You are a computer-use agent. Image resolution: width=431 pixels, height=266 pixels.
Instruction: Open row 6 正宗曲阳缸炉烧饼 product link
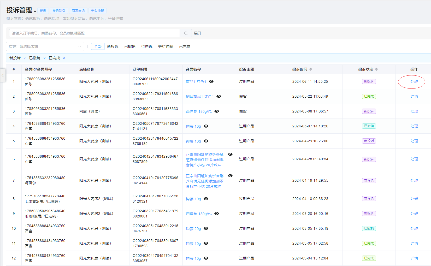click(x=205, y=160)
